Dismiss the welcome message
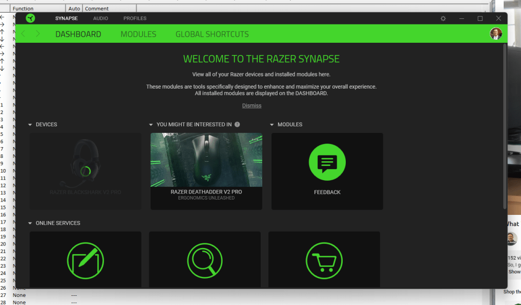521x305 pixels. tap(252, 105)
